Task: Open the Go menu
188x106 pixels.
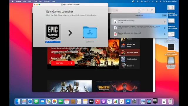Action: [41, 1]
